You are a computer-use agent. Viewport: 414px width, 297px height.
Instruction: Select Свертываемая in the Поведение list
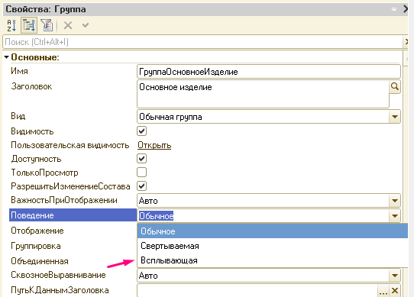pos(273,246)
